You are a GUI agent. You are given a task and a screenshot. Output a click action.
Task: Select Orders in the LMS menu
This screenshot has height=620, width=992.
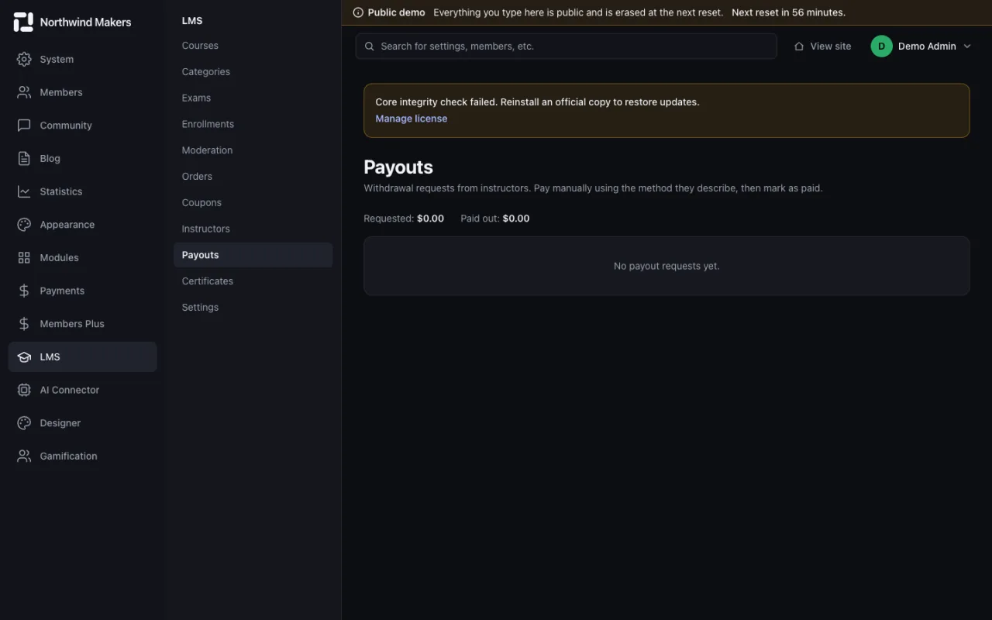point(253,177)
